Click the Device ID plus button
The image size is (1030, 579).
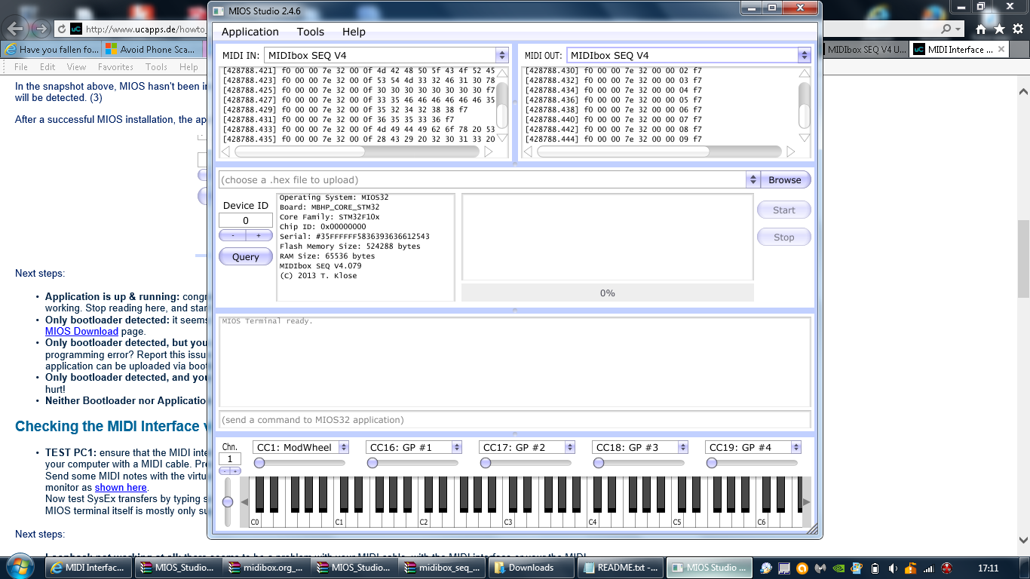point(259,235)
